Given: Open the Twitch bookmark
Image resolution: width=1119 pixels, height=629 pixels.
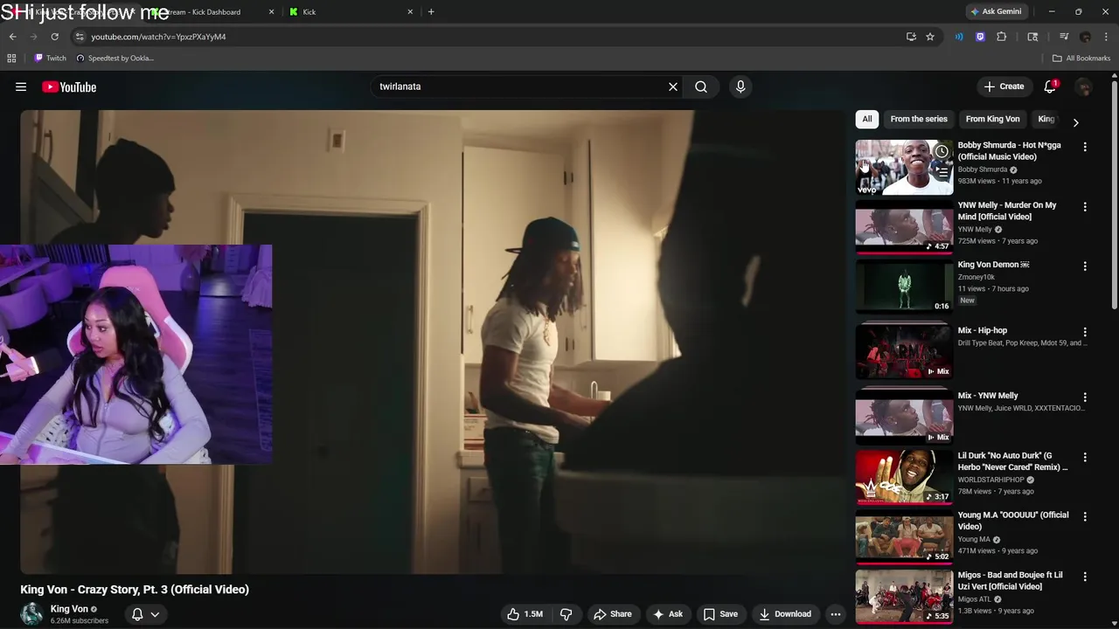Looking at the screenshot, I should coord(50,59).
